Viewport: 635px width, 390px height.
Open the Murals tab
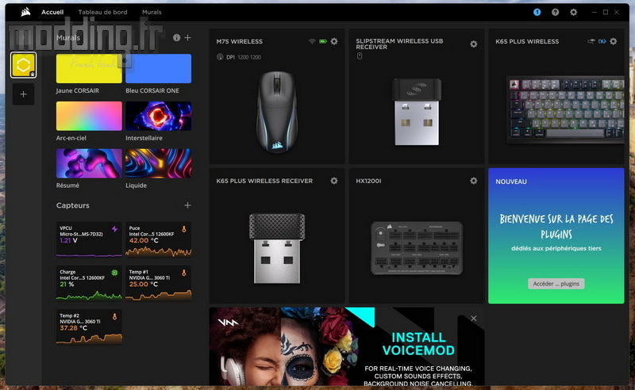152,12
